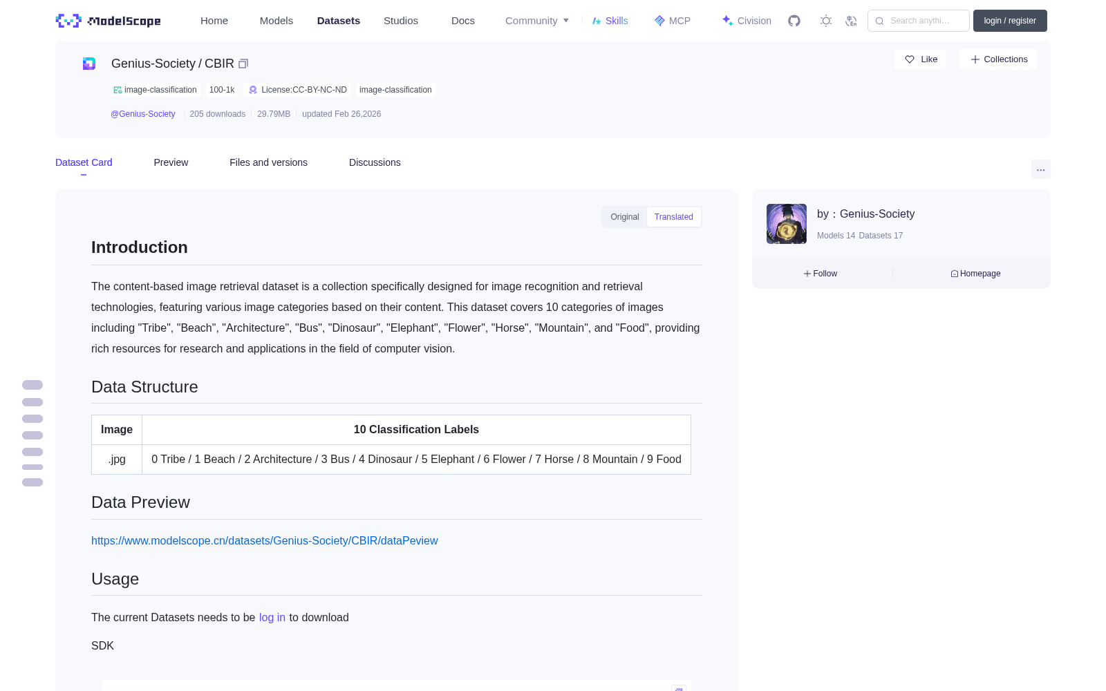Open the Civision nav item

coord(747,21)
